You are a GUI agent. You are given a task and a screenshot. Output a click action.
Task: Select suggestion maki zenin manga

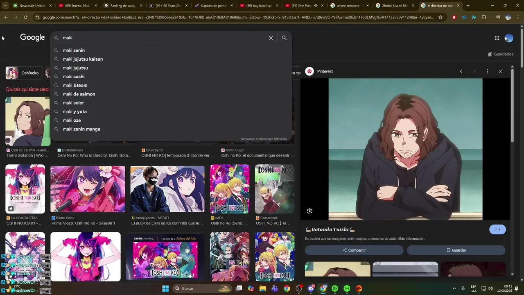171,129
